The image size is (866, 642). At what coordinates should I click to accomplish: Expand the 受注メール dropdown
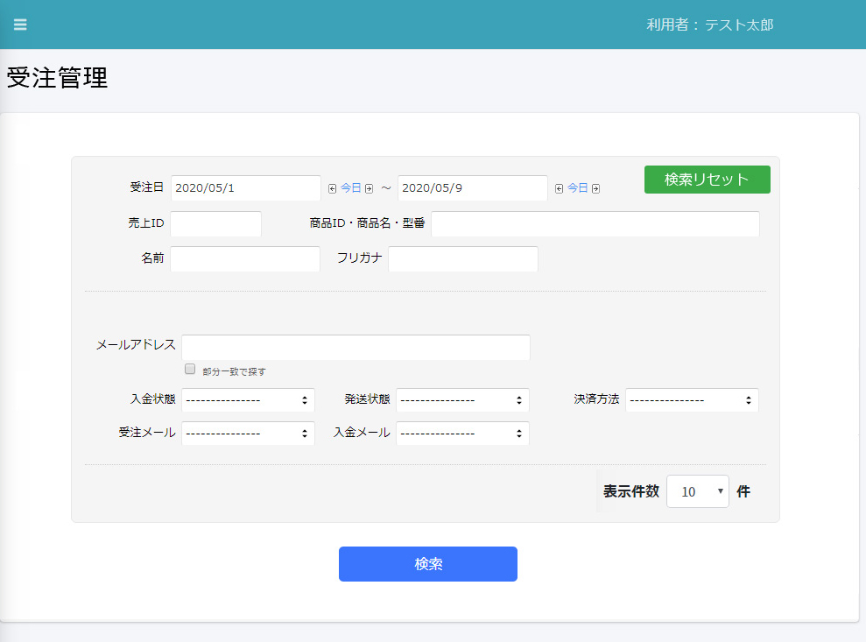248,434
